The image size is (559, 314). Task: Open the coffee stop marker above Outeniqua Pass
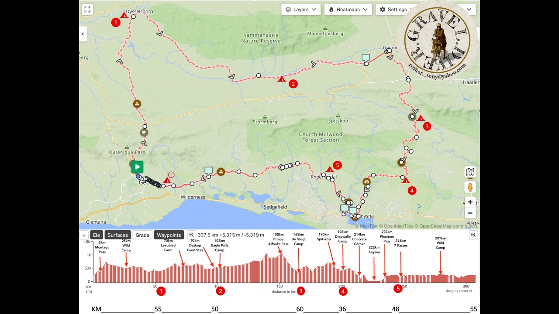pos(144,132)
